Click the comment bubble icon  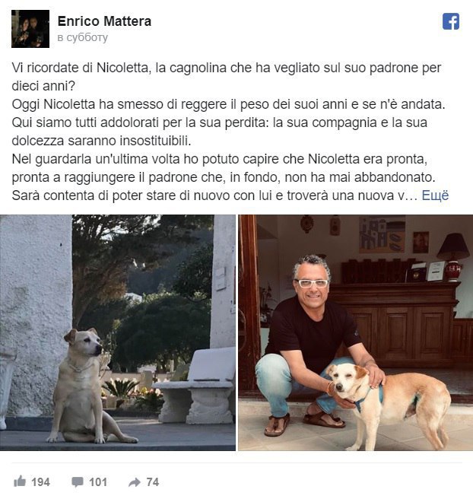click(x=78, y=482)
